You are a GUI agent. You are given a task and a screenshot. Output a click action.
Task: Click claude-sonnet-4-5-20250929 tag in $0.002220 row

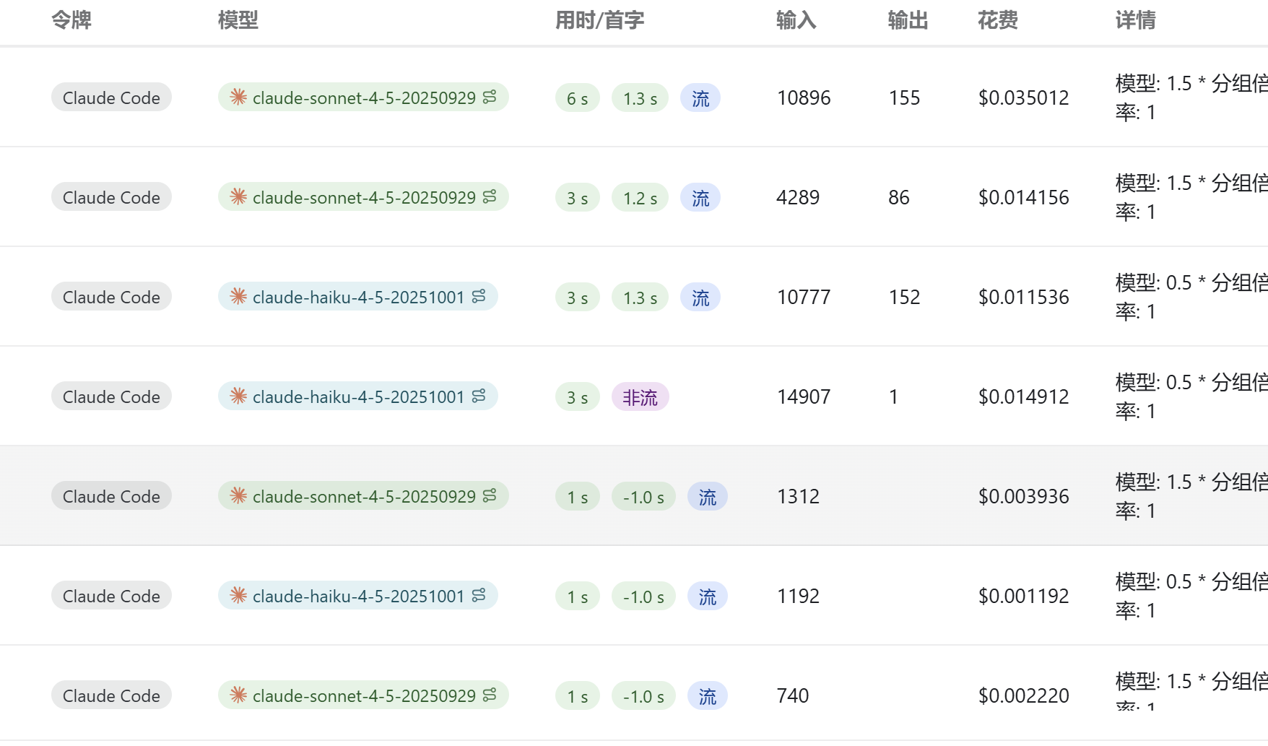coord(363,695)
